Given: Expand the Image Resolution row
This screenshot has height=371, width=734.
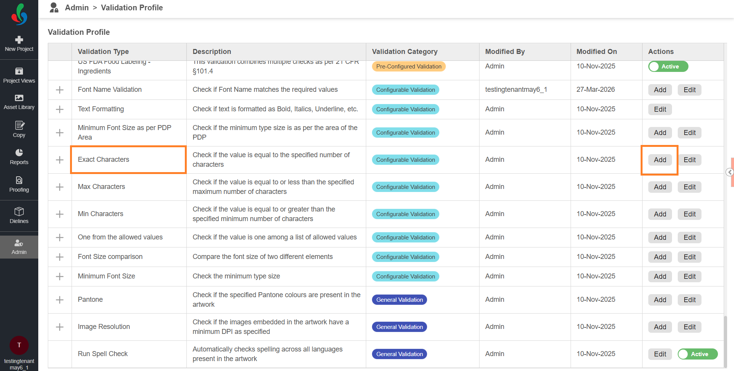Looking at the screenshot, I should point(60,327).
